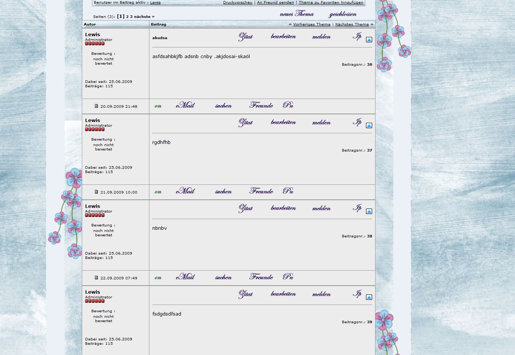Click Pn icon below post 36
The width and height of the screenshot is (515, 355).
(x=288, y=105)
